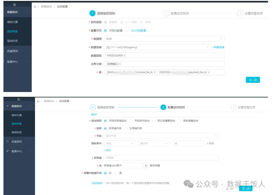
Task: Select 字段波动监控 monitoring type
Action: (131, 121)
